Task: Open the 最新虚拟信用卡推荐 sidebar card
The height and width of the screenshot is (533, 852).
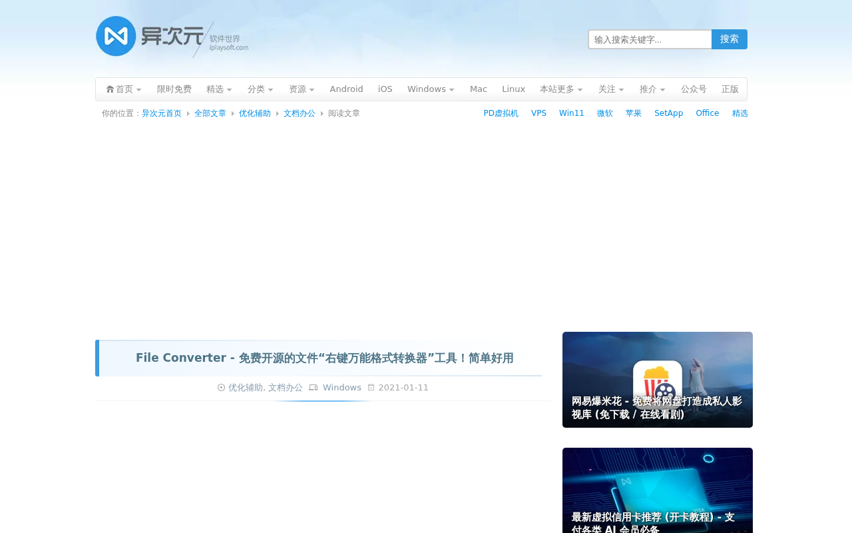Action: click(x=658, y=490)
